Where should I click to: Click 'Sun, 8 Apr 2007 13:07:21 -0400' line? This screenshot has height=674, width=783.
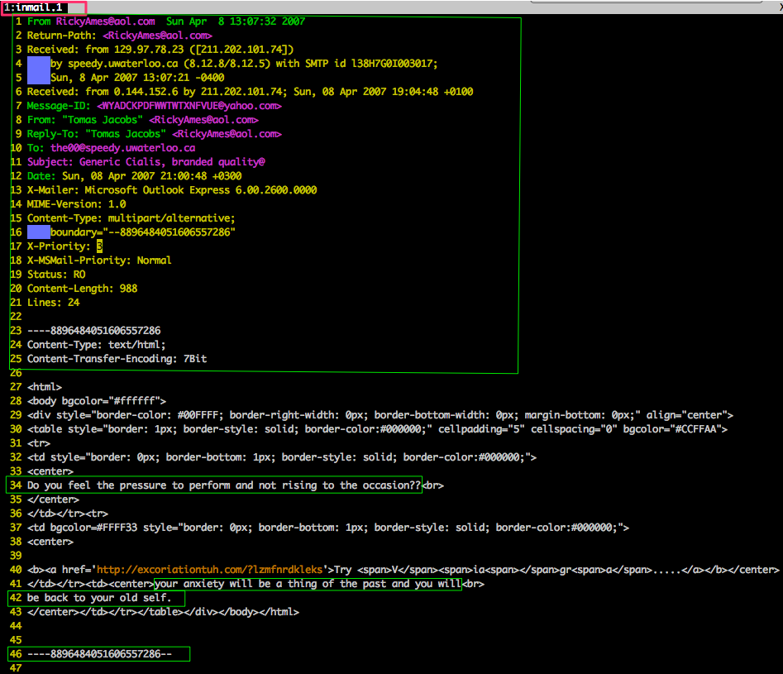[137, 78]
